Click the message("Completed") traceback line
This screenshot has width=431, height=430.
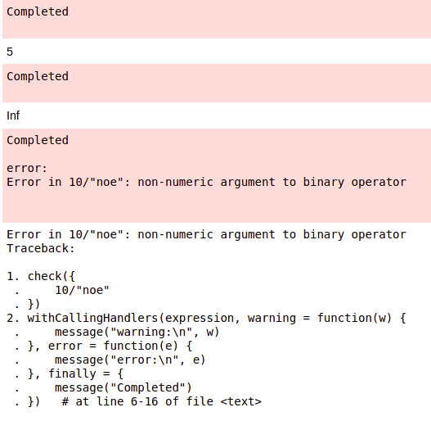[x=123, y=387]
